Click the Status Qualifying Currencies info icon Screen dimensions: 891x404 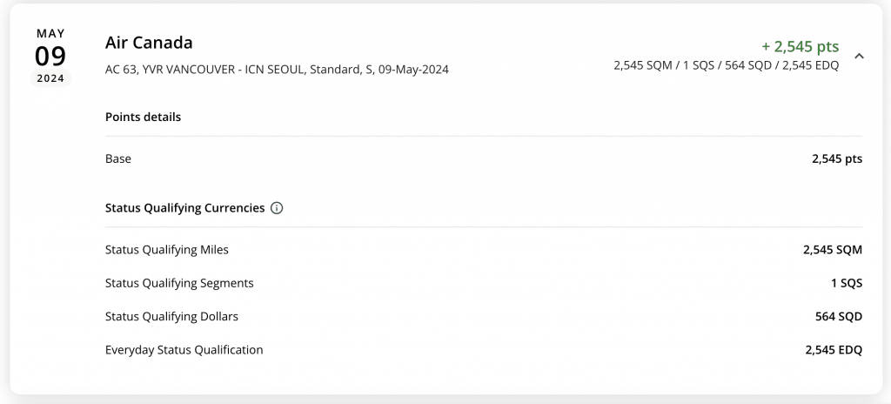(x=277, y=208)
